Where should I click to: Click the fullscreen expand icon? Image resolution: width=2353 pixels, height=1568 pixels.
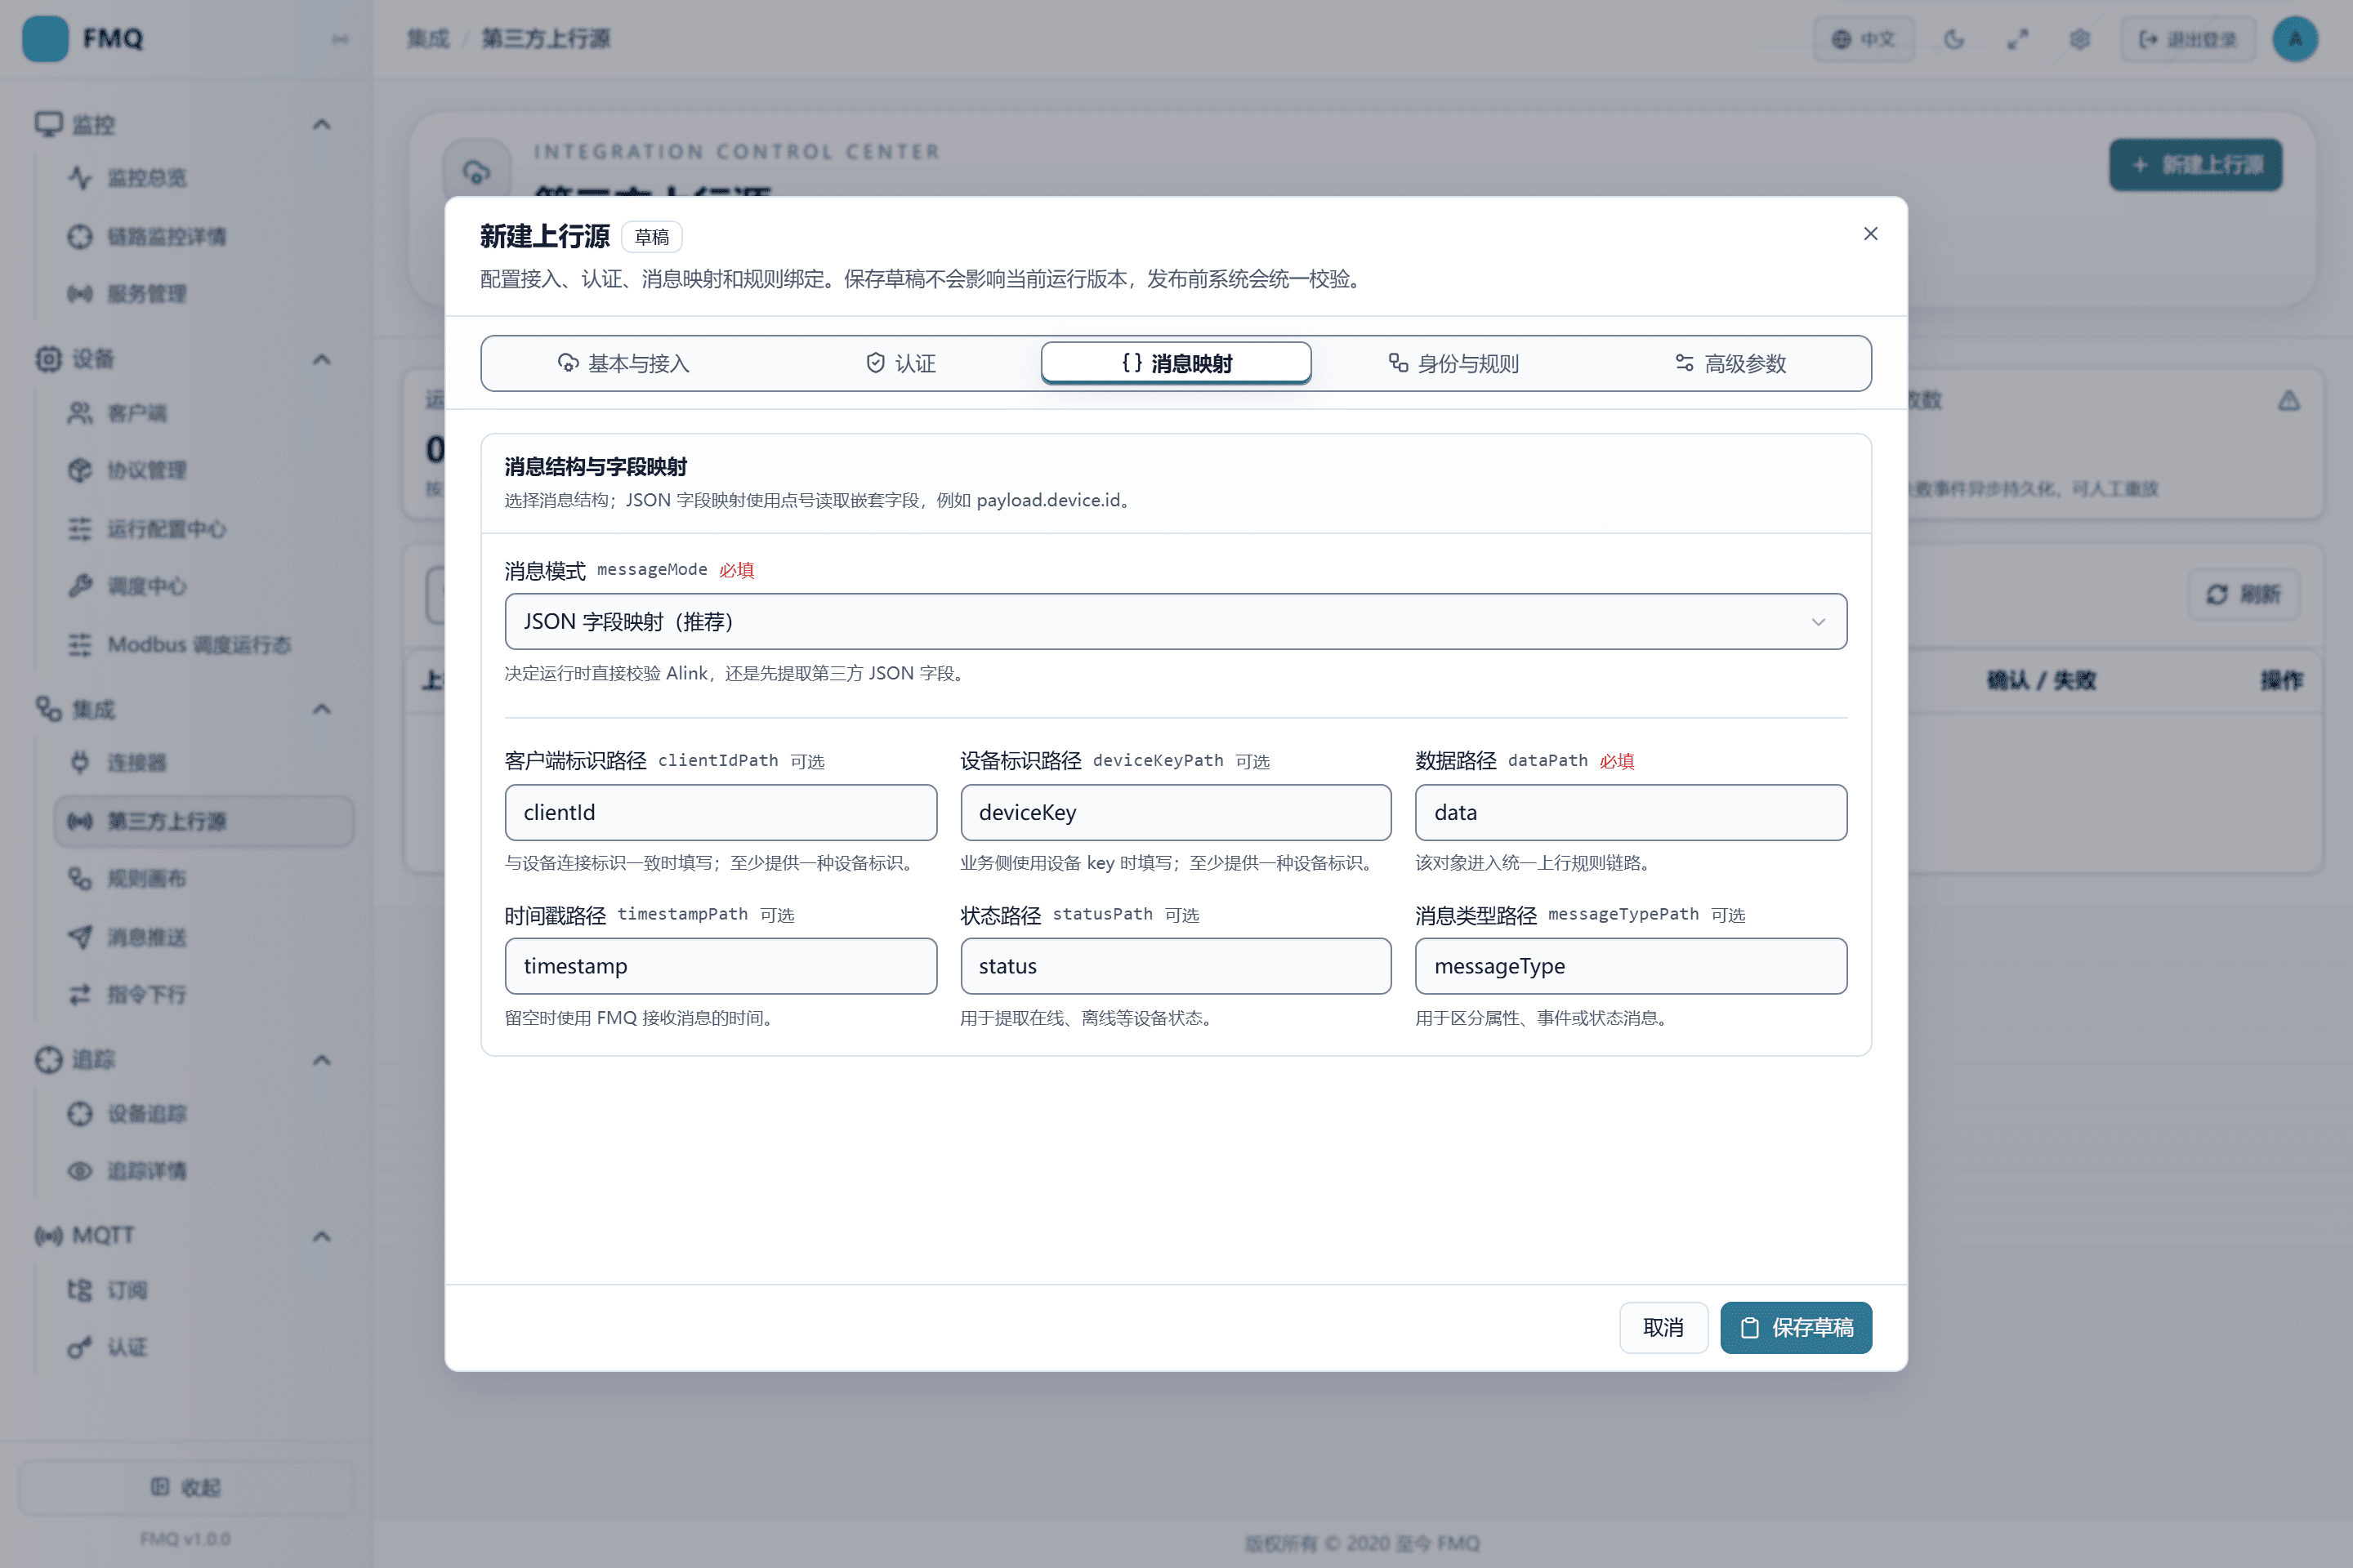(x=2017, y=39)
